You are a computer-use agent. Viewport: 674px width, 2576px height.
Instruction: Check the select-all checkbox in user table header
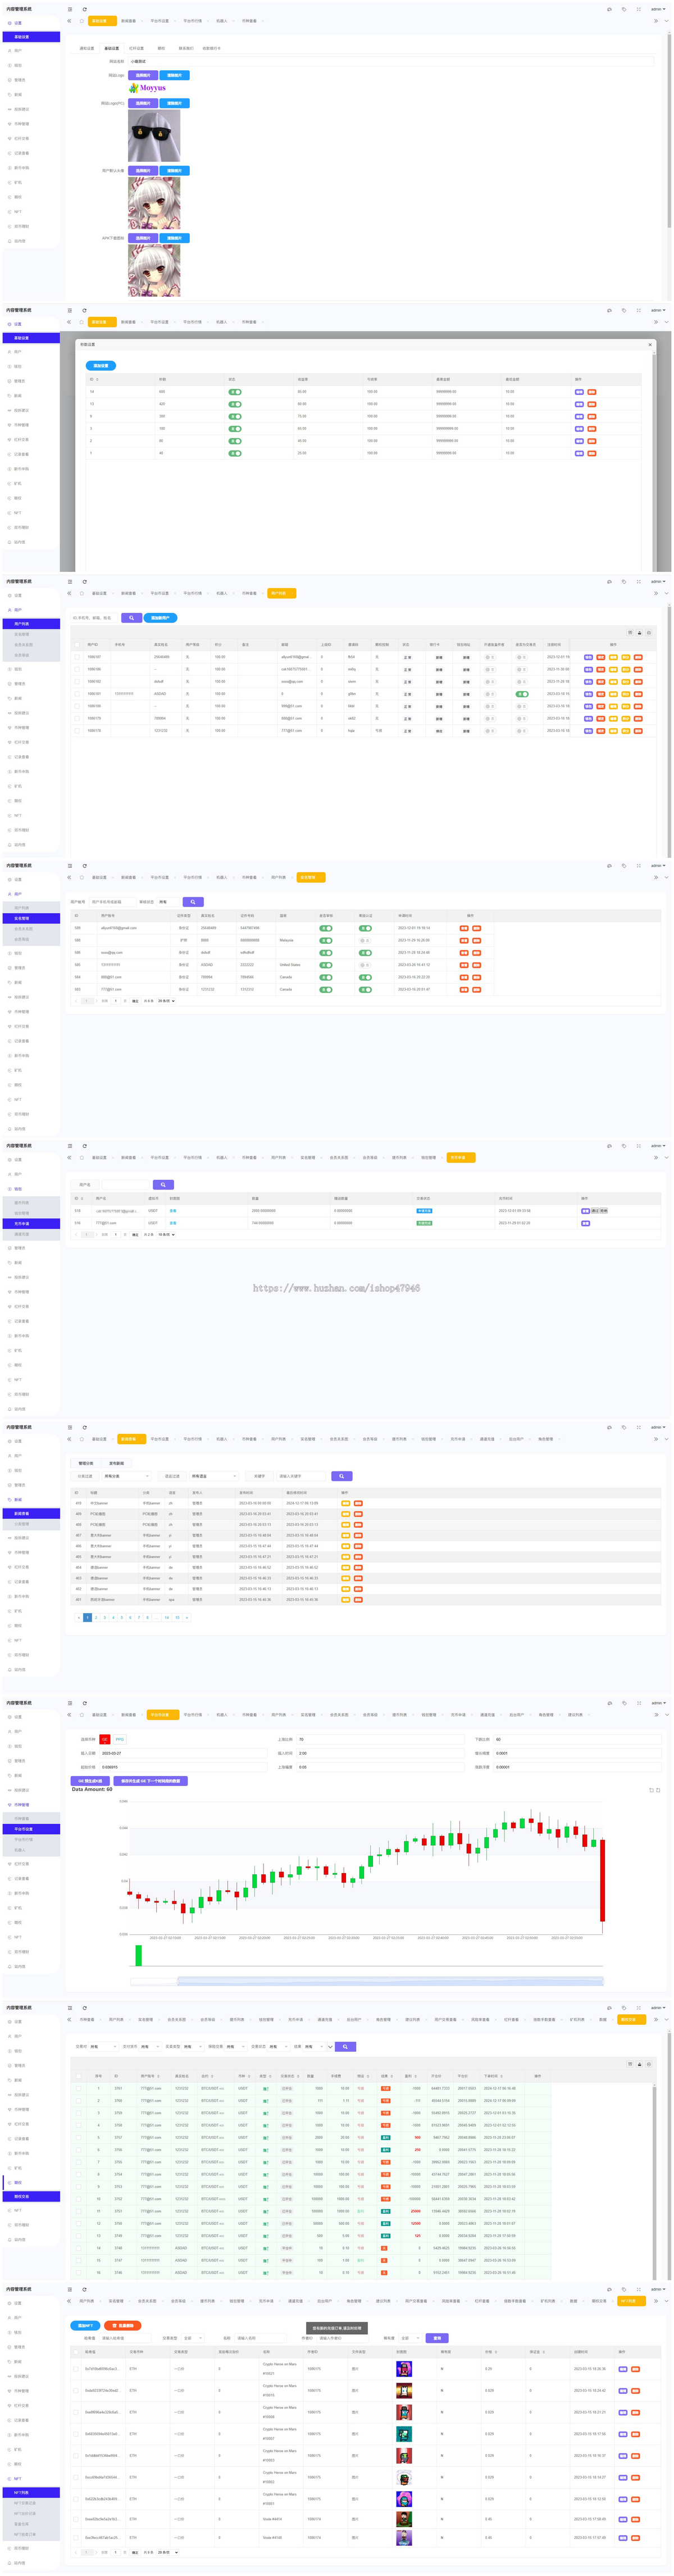click(77, 645)
